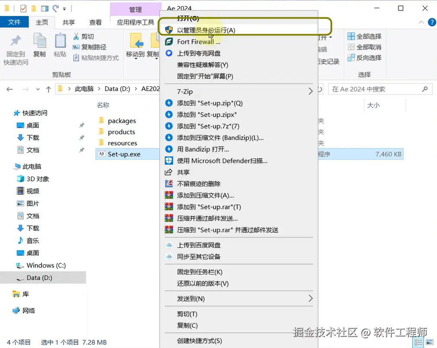This screenshot has width=437, height=348.
Task: Open 3D 对象 in navigation pane
Action: 38,179
